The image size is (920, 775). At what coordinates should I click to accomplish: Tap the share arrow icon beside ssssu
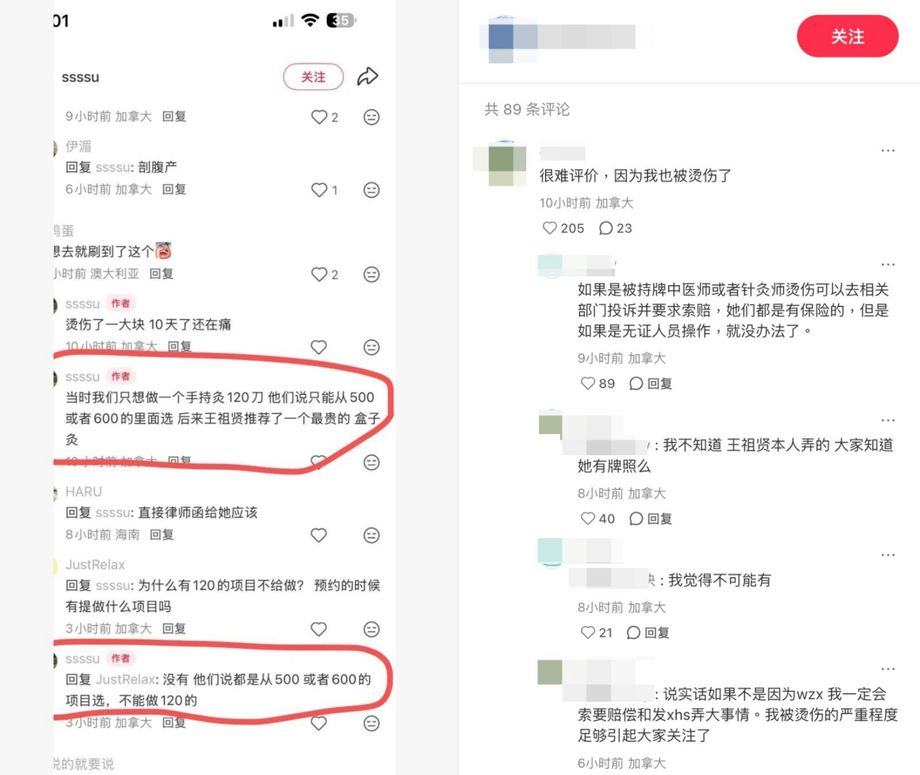point(367,76)
